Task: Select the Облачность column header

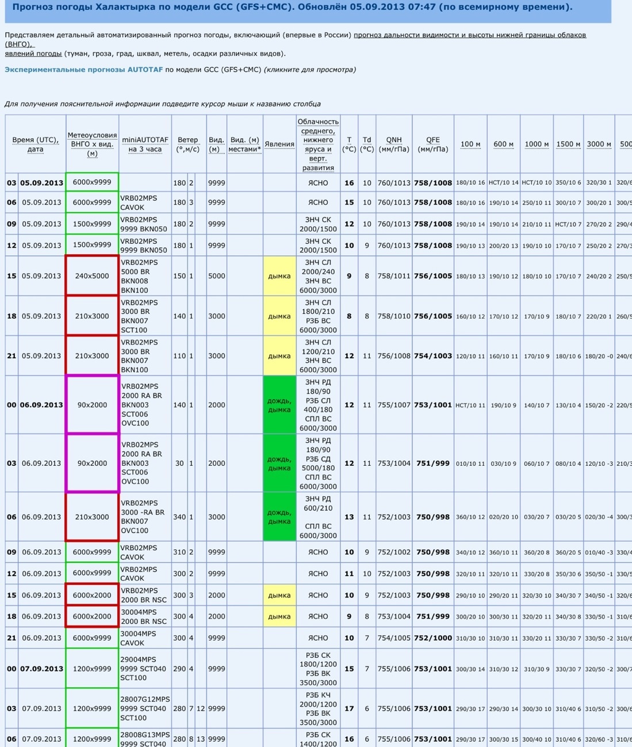Action: [318, 144]
